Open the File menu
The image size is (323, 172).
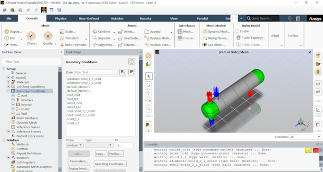9,19
